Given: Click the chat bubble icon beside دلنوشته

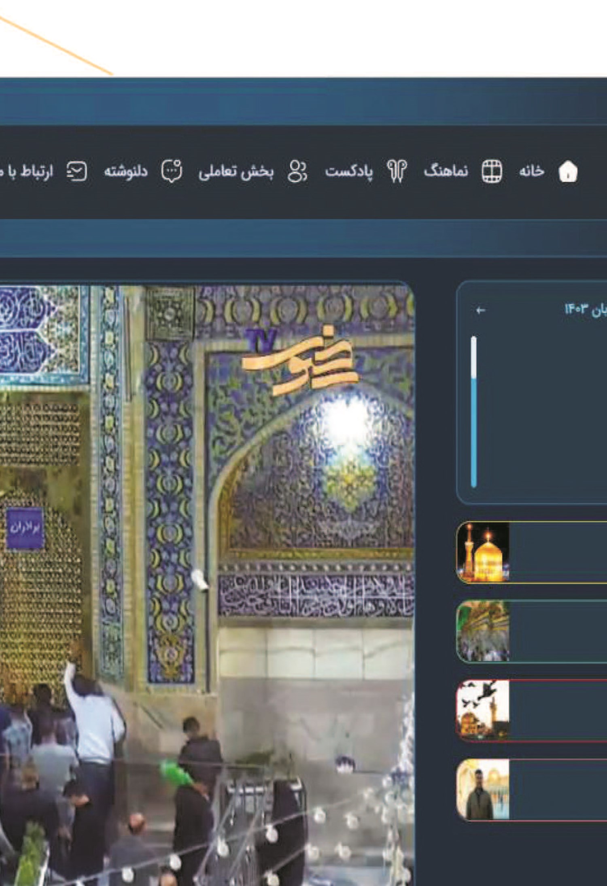Looking at the screenshot, I should 172,172.
